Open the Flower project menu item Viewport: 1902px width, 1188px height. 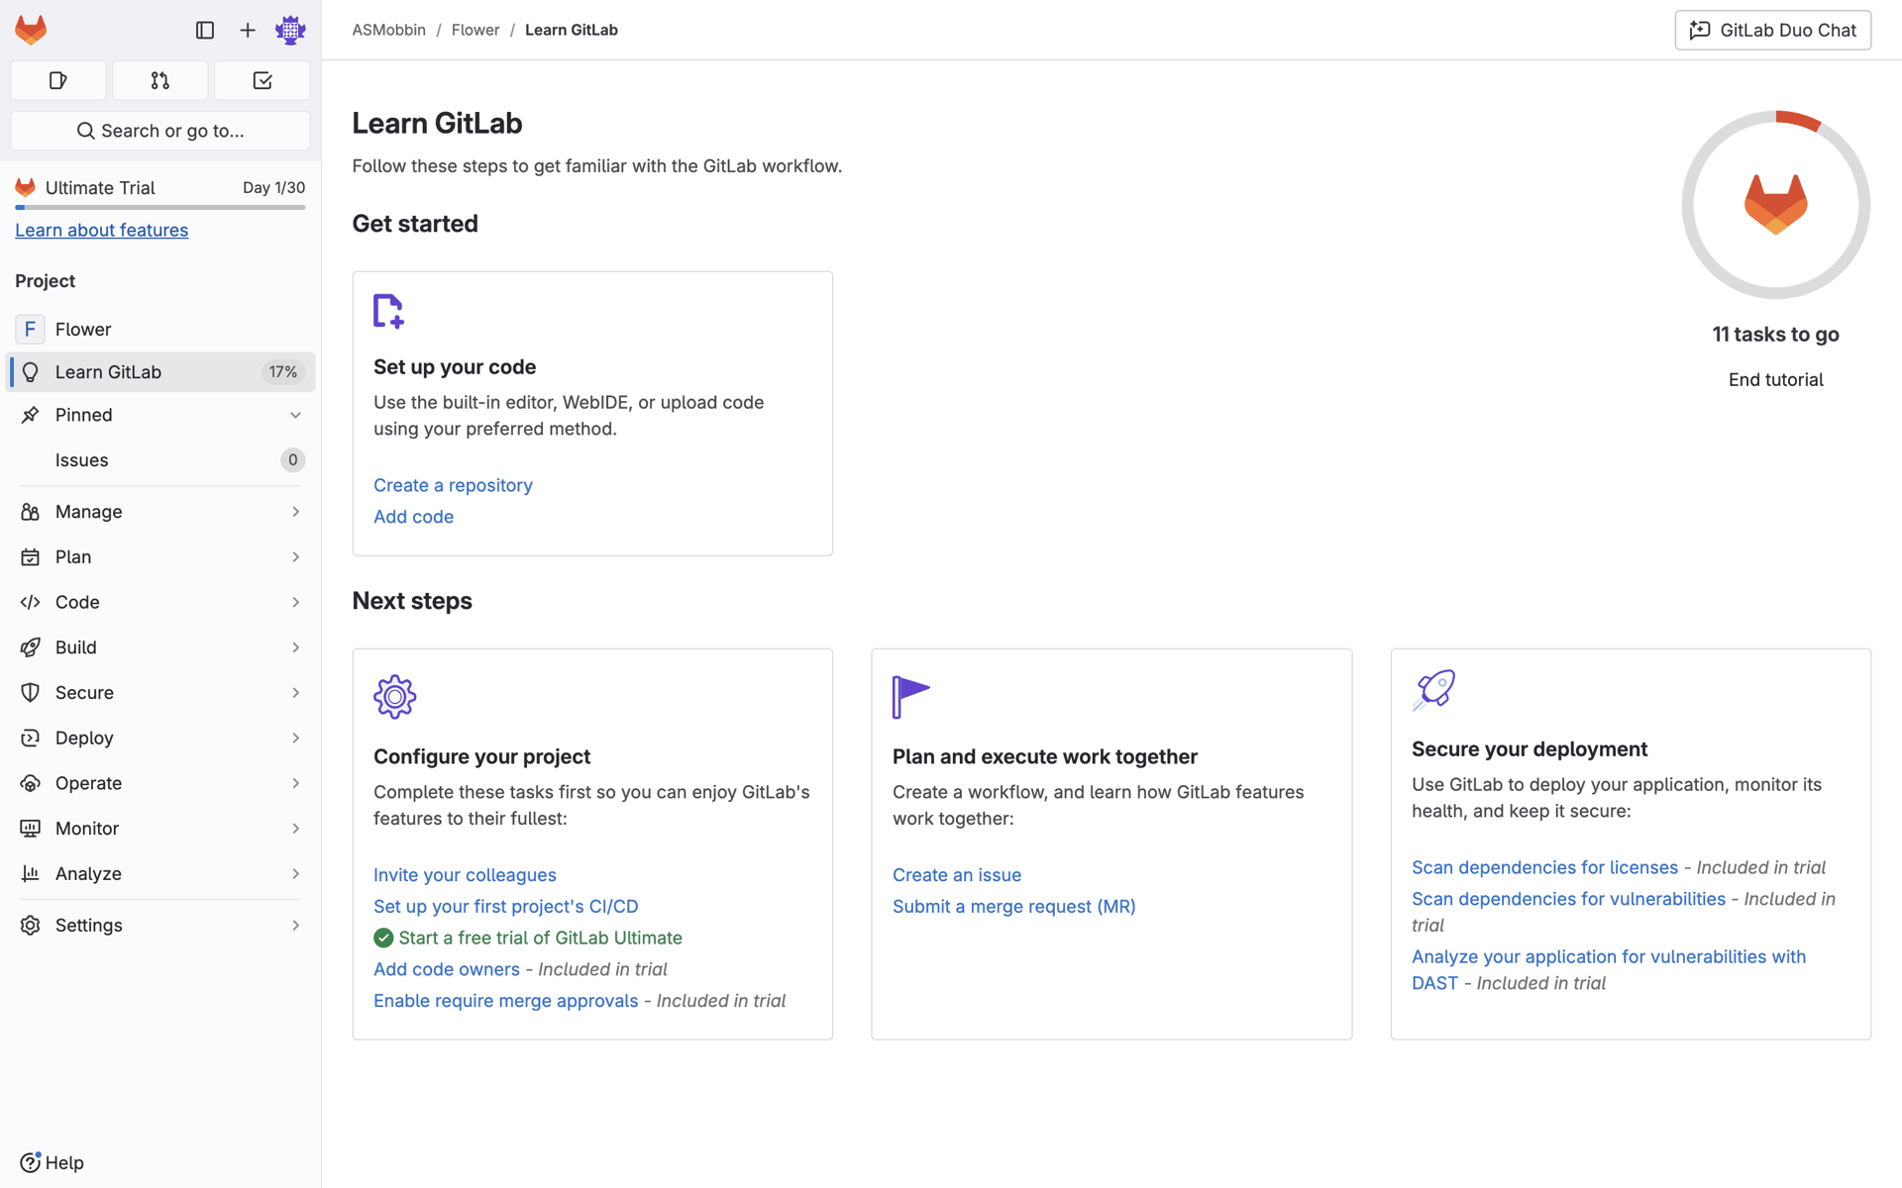point(160,329)
